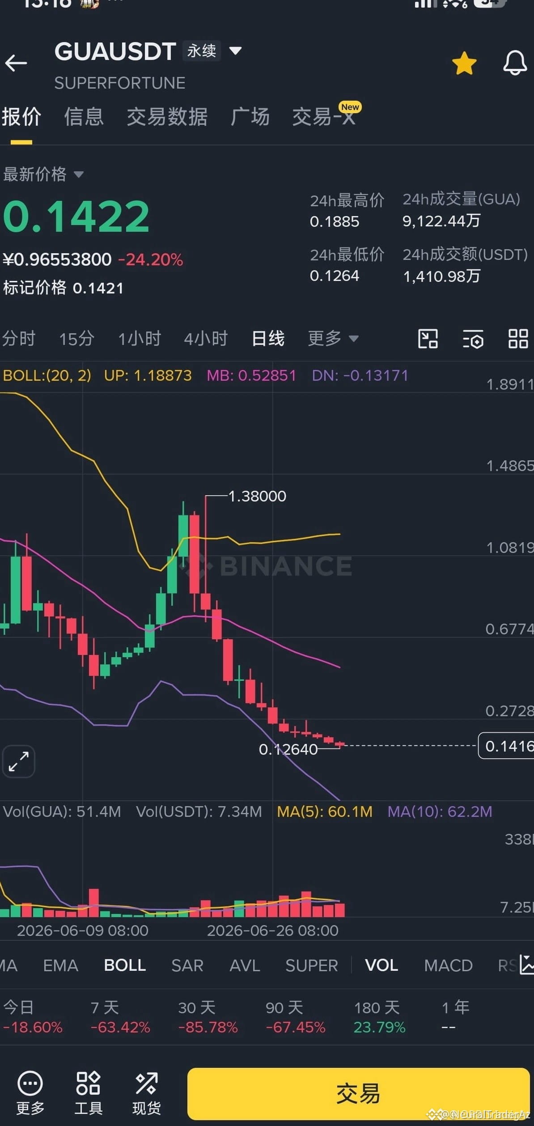The width and height of the screenshot is (534, 1126).
Task: Open the chart drawing tool icon
Action: point(428,339)
